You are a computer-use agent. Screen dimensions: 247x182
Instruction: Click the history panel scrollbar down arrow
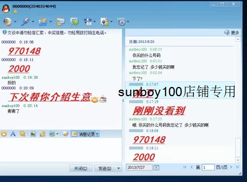click(x=237, y=160)
